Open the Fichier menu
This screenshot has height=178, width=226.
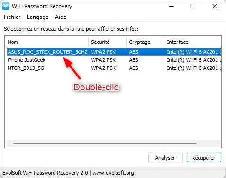[x=12, y=17]
